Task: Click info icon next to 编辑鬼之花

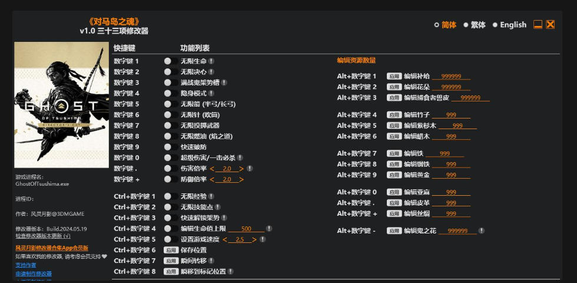Action: tap(482, 231)
